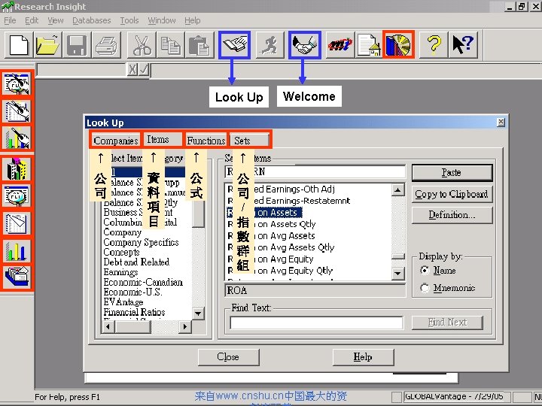Click the Save floppy disk icon
The width and height of the screenshot is (542, 406).
(x=77, y=45)
